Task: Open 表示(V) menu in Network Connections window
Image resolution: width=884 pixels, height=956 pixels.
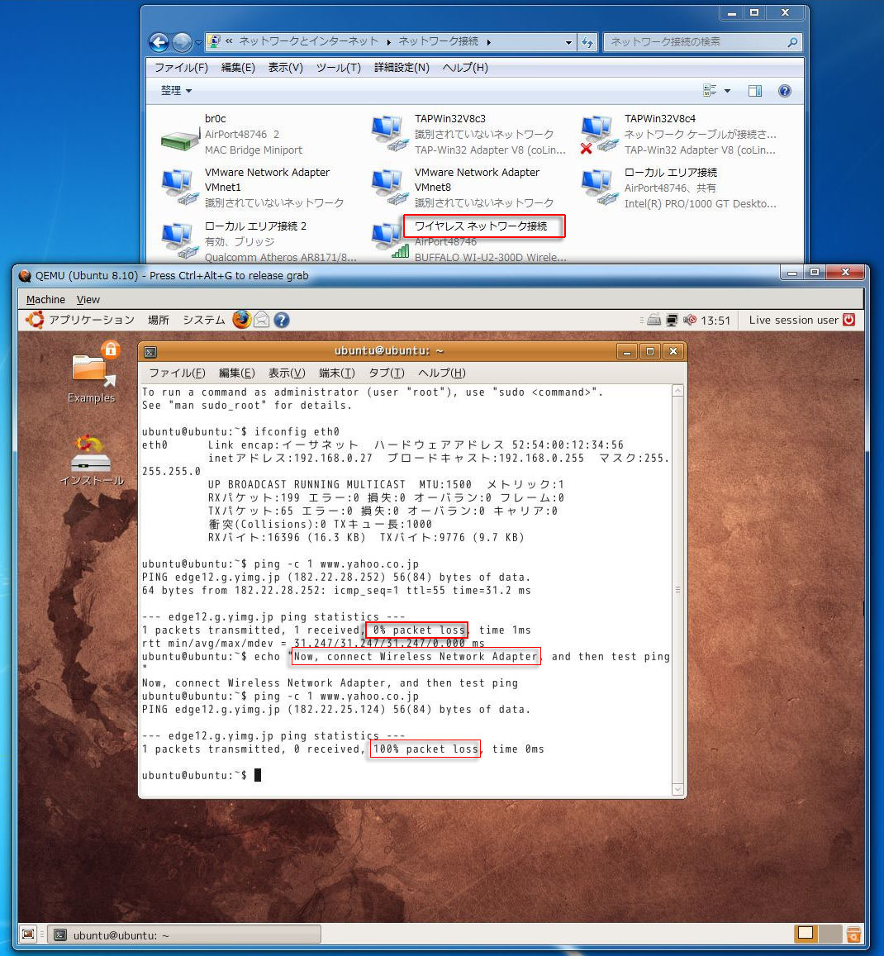Action: (285, 67)
